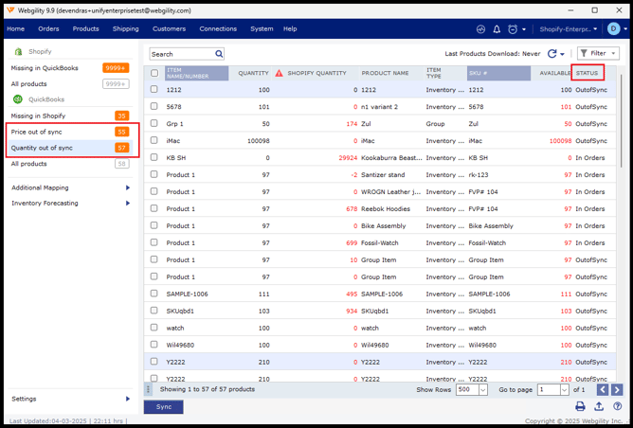Viewport: 633px width, 428px height.
Task: Click the search magnifier icon
Action: point(219,54)
